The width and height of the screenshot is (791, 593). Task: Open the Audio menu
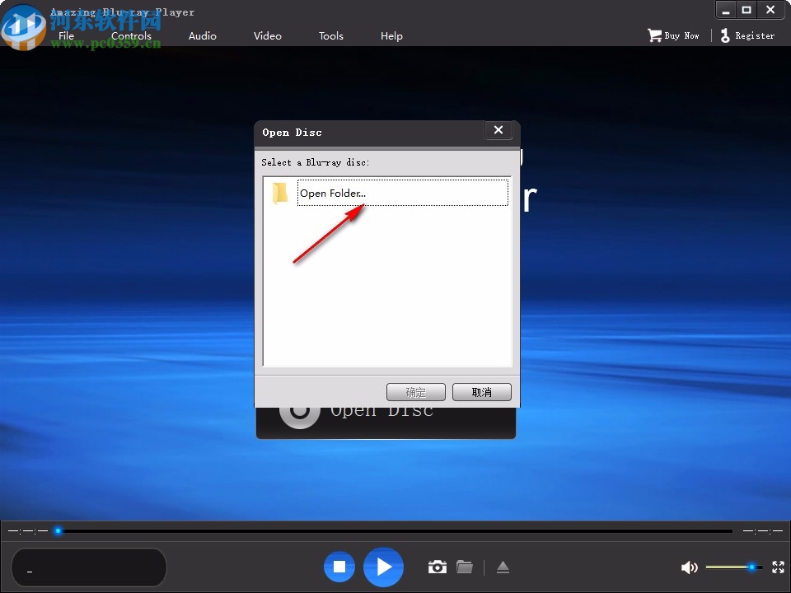pos(203,35)
